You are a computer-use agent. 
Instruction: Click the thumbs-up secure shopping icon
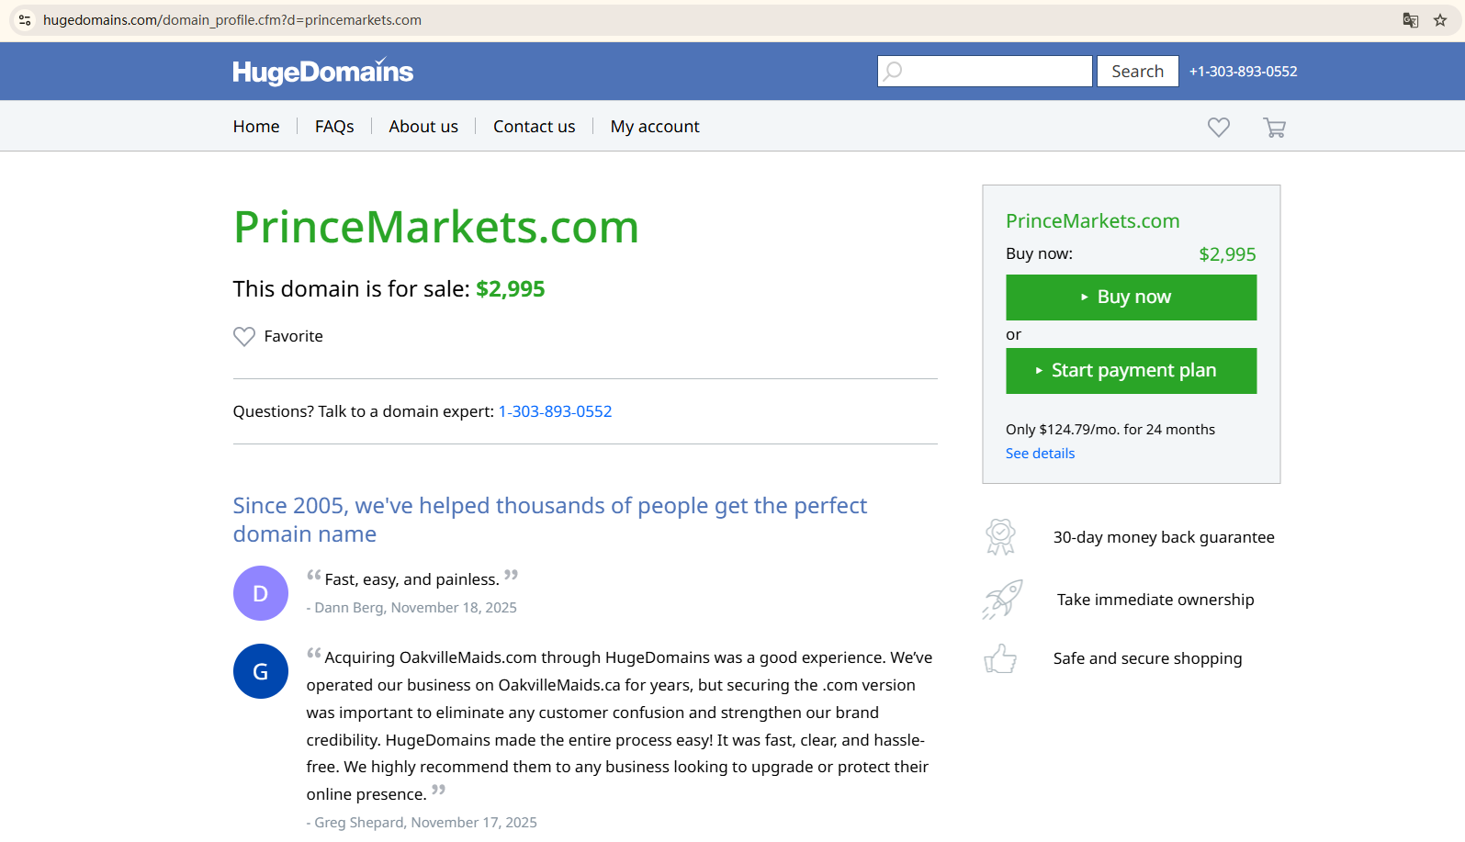point(1000,658)
